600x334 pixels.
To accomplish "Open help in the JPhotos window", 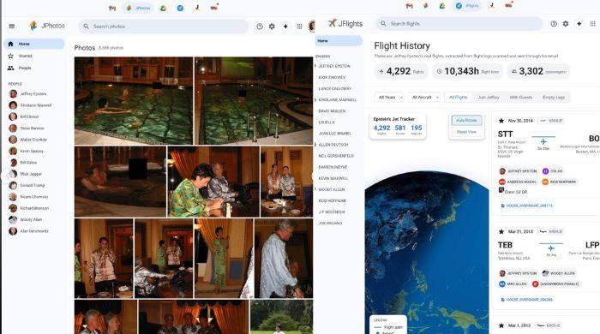I will pyautogui.click(x=260, y=27).
